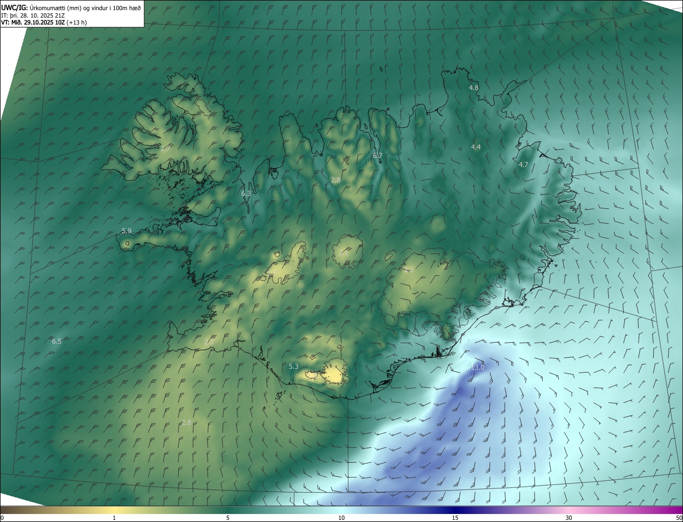Viewport: 683px width, 522px height.
Task: Click the 2.7 value label on the Westfjords
Action: (165, 149)
